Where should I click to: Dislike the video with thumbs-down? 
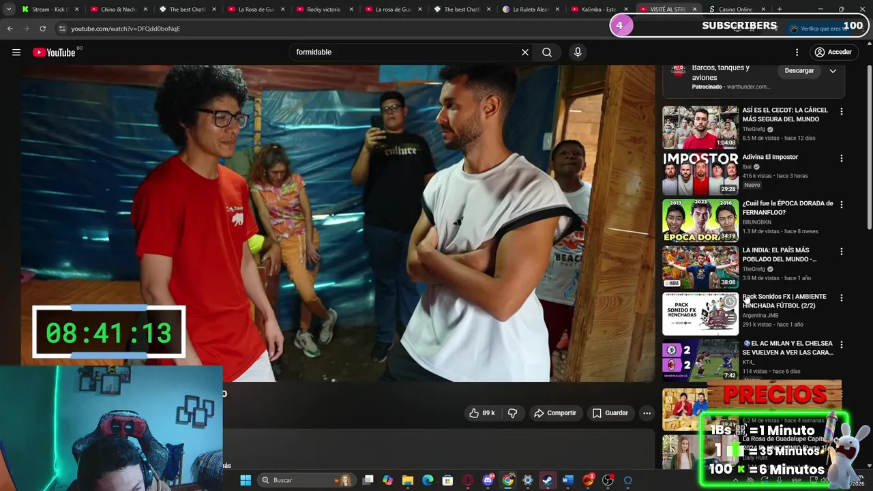(x=512, y=413)
